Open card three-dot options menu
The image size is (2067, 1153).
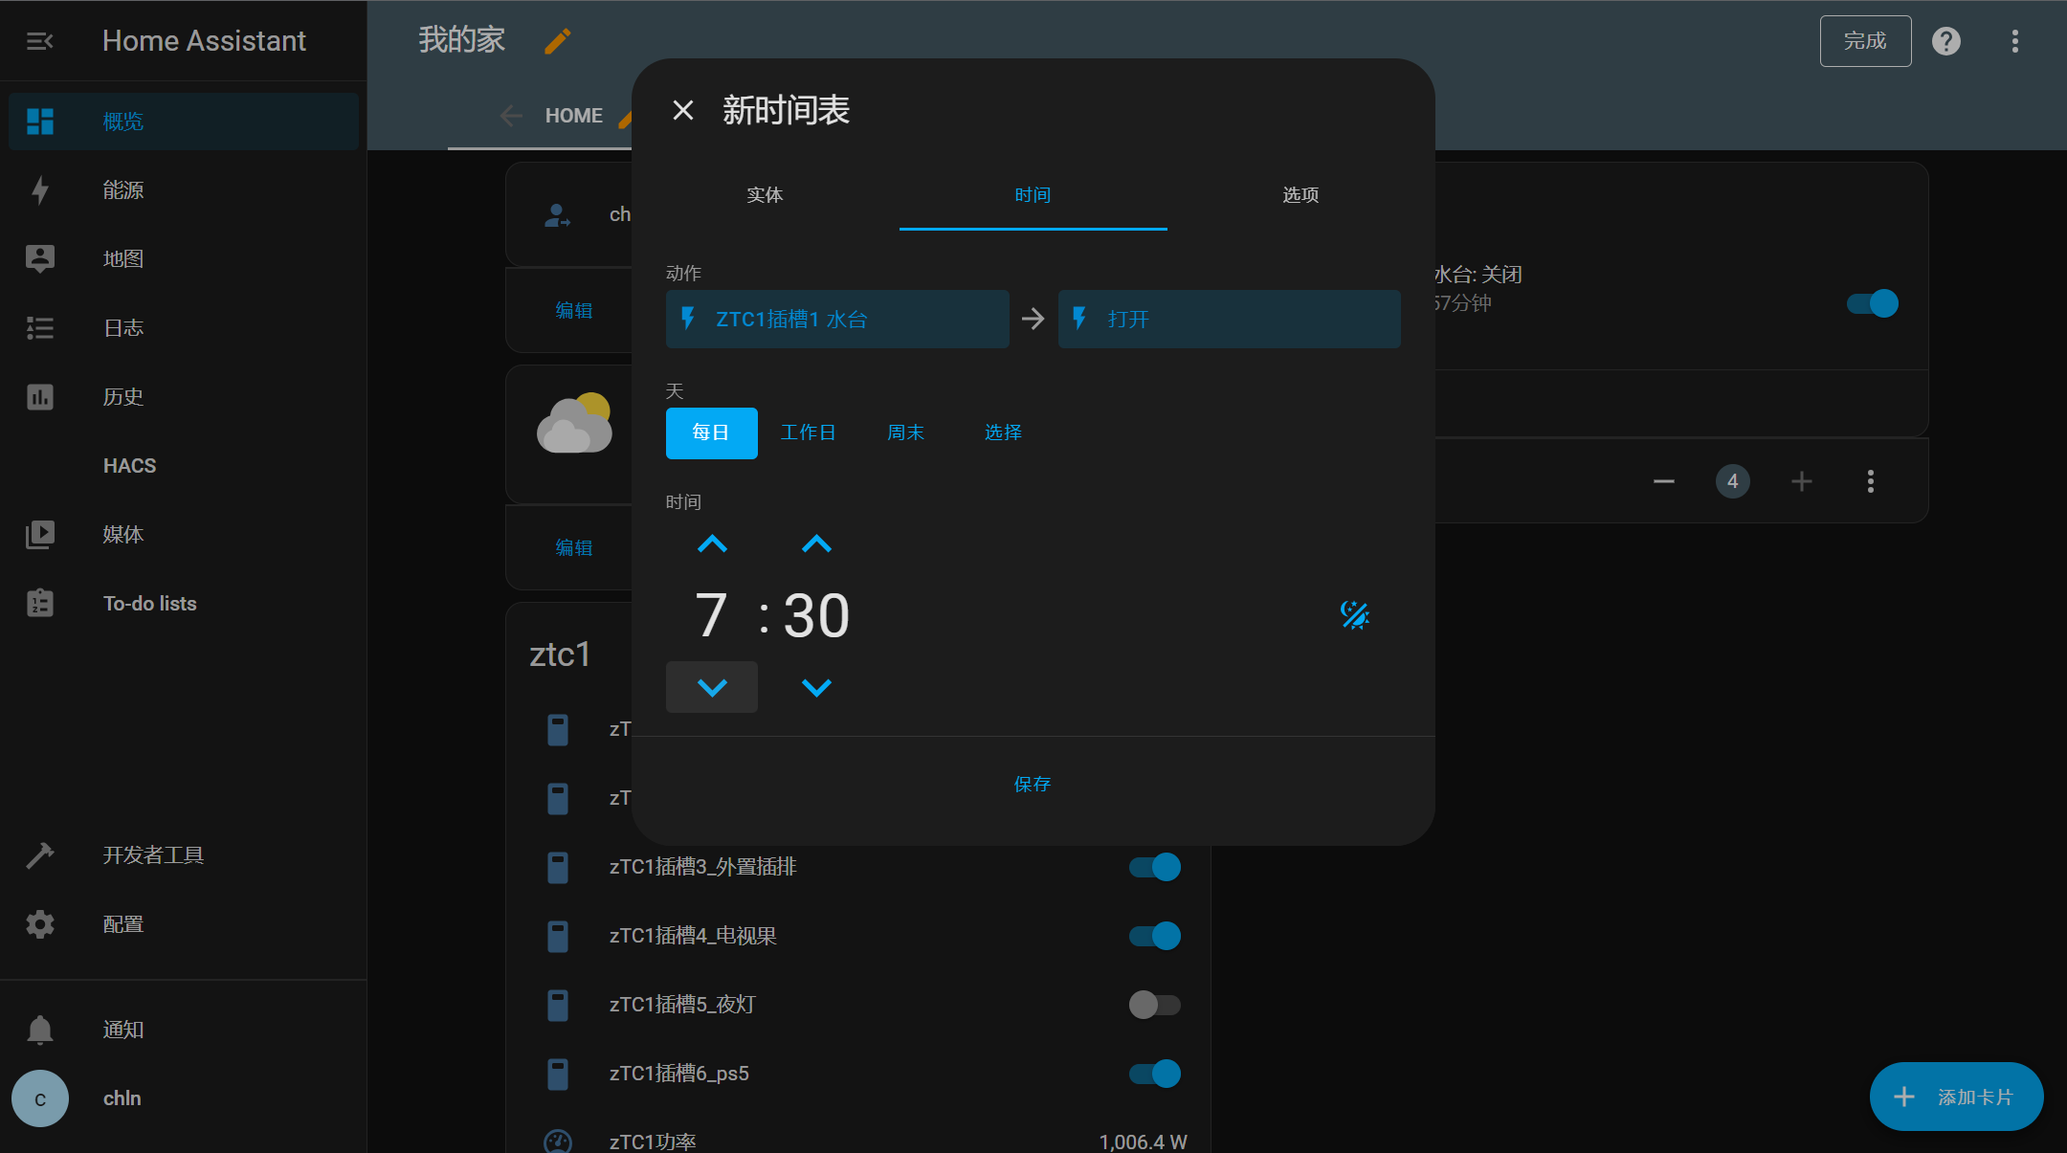pos(1871,481)
